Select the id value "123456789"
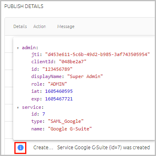Image resolution: width=156 pixels, height=156 pixels. point(57,69)
